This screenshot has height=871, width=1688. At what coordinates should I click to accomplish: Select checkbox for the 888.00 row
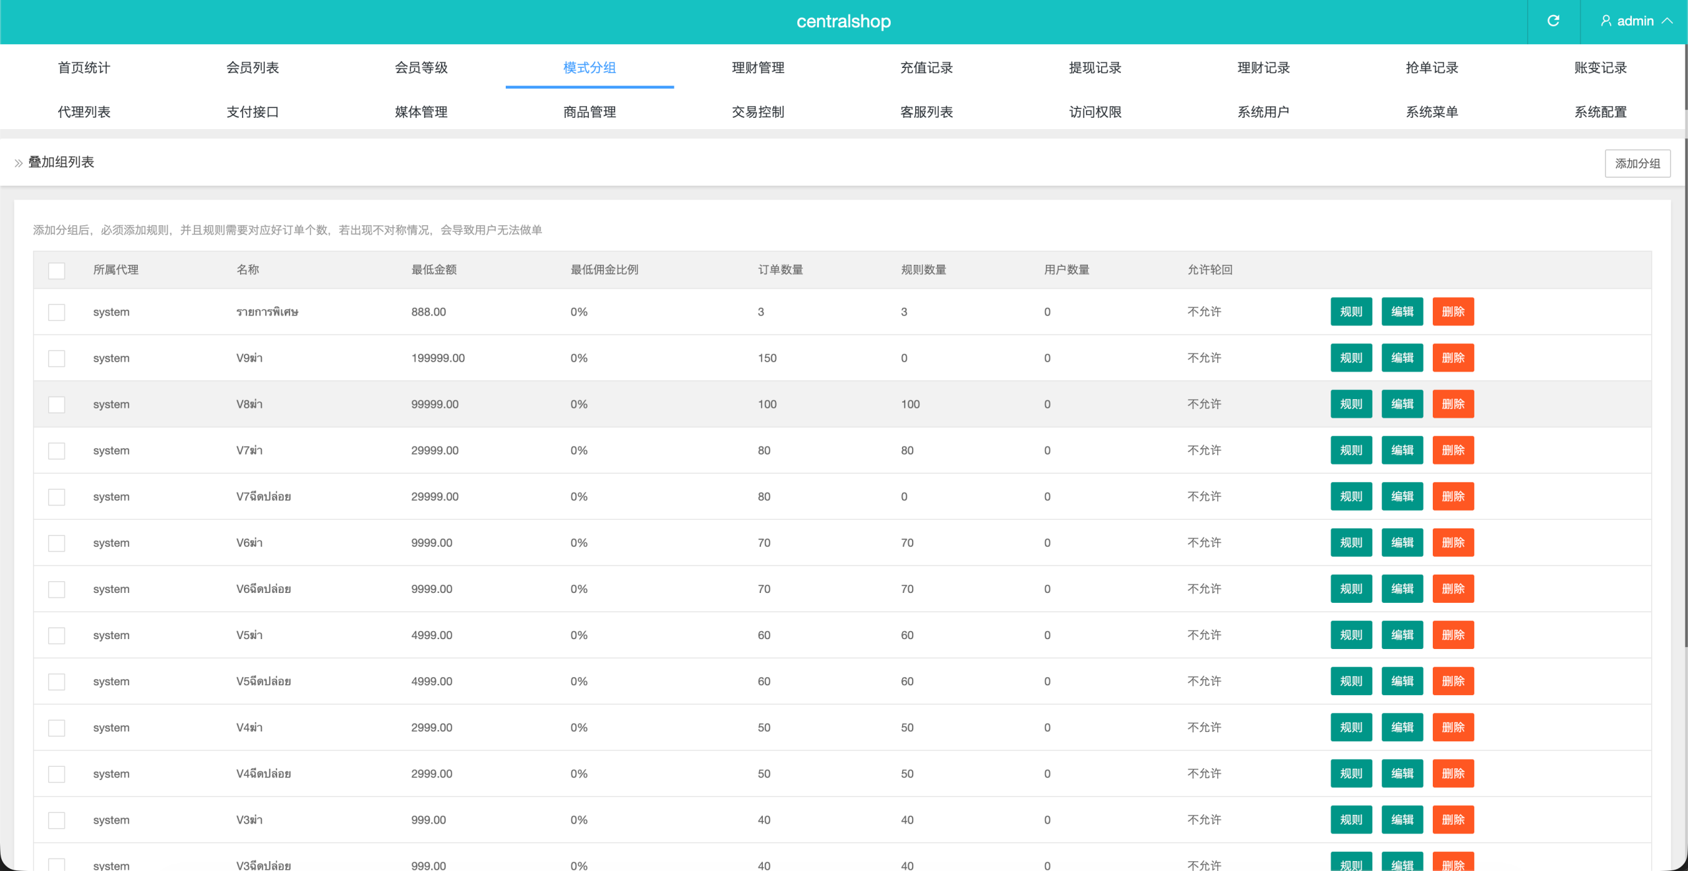(x=57, y=312)
